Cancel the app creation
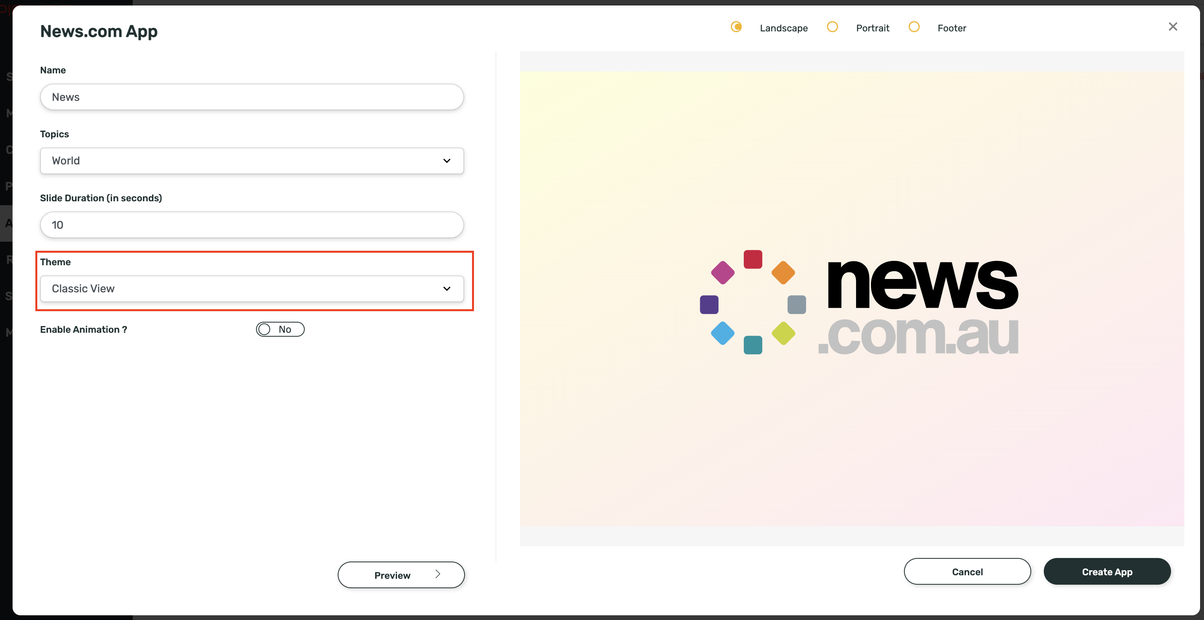 (967, 571)
